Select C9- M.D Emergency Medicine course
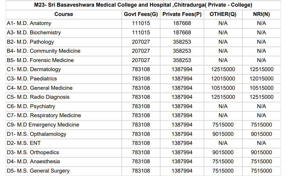Screen dimensions: 287x178 pyautogui.click(x=43, y=125)
